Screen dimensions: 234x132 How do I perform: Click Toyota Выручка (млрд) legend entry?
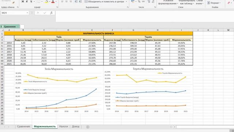pos(127,97)
